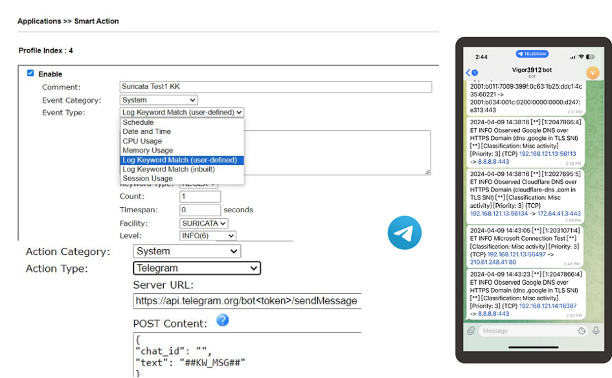Click the Telegram paper plane logo
This screenshot has height=378, width=612.
click(x=405, y=233)
